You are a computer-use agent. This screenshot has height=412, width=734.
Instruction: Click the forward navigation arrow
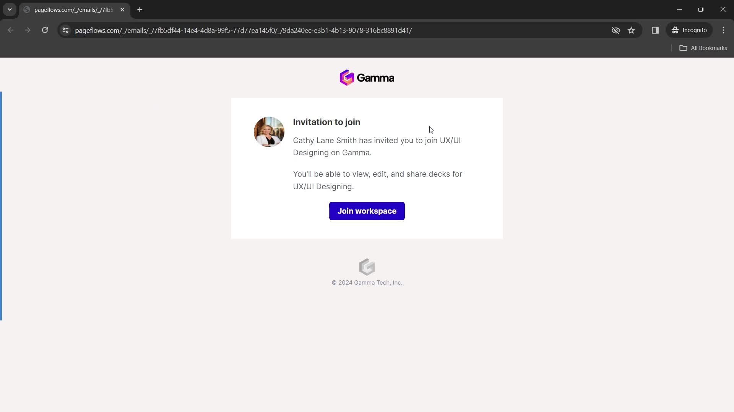pos(28,30)
